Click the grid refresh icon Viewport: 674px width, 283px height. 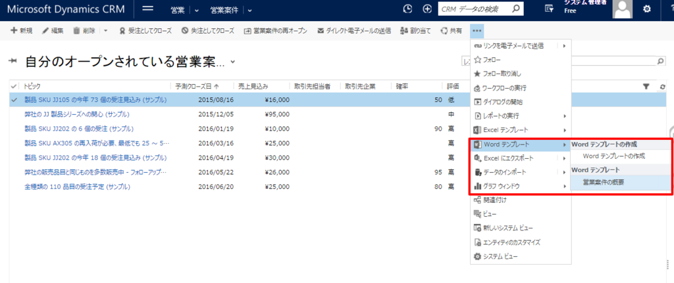pos(663,87)
